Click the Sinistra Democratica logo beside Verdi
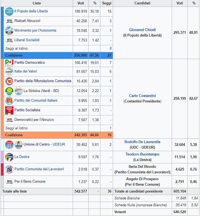Image resolution: width=200 pixels, height=217 pixels. pos(18,91)
